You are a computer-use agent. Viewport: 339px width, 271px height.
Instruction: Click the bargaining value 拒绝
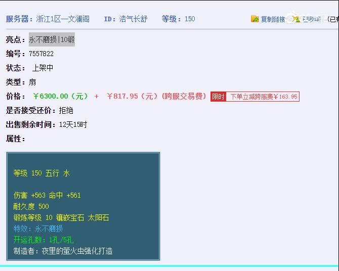(66, 110)
